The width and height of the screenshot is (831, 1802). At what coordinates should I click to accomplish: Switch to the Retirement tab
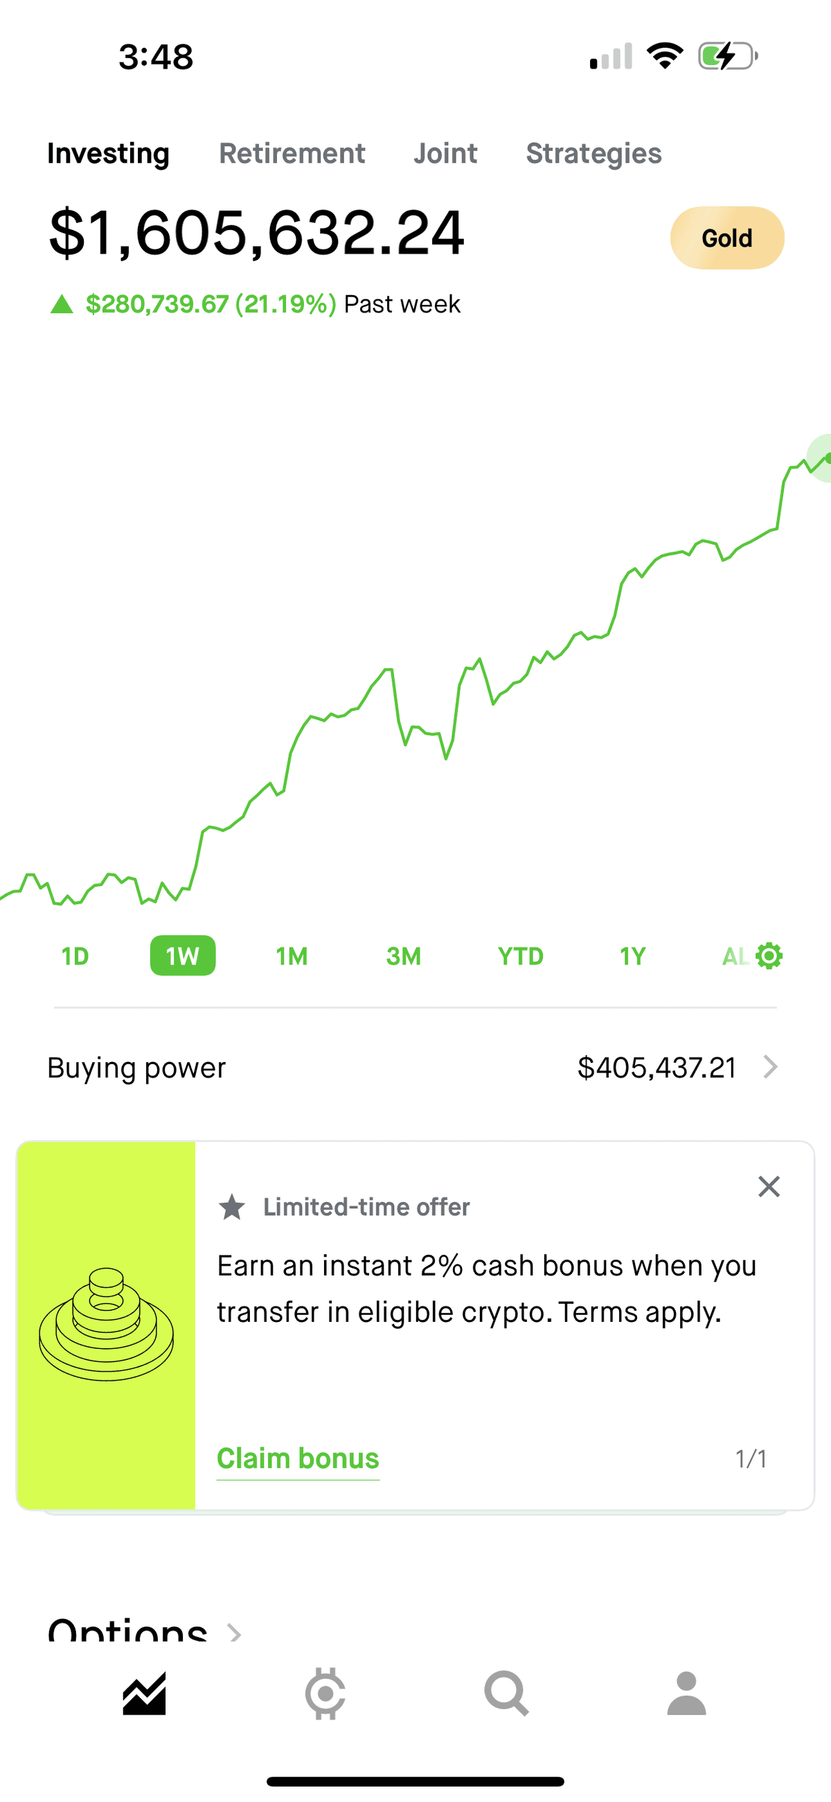pyautogui.click(x=292, y=154)
